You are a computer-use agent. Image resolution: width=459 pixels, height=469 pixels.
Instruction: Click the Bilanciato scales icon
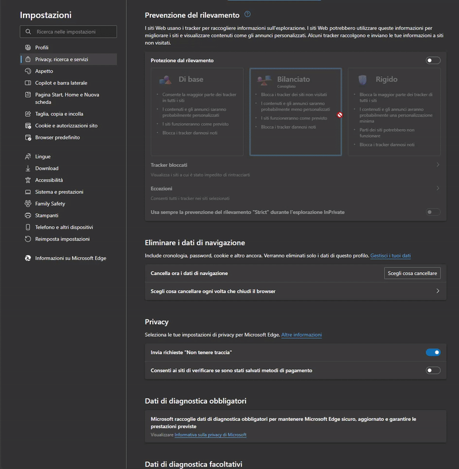(x=264, y=80)
